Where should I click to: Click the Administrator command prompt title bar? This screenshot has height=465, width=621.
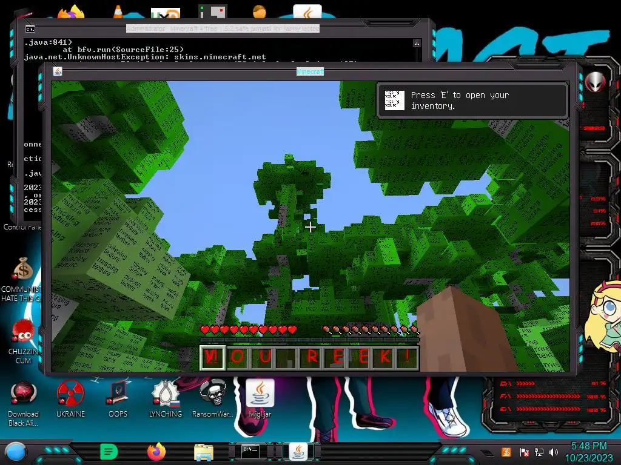[x=223, y=28]
